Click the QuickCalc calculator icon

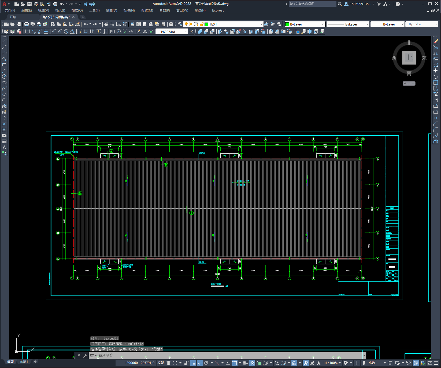point(163,24)
